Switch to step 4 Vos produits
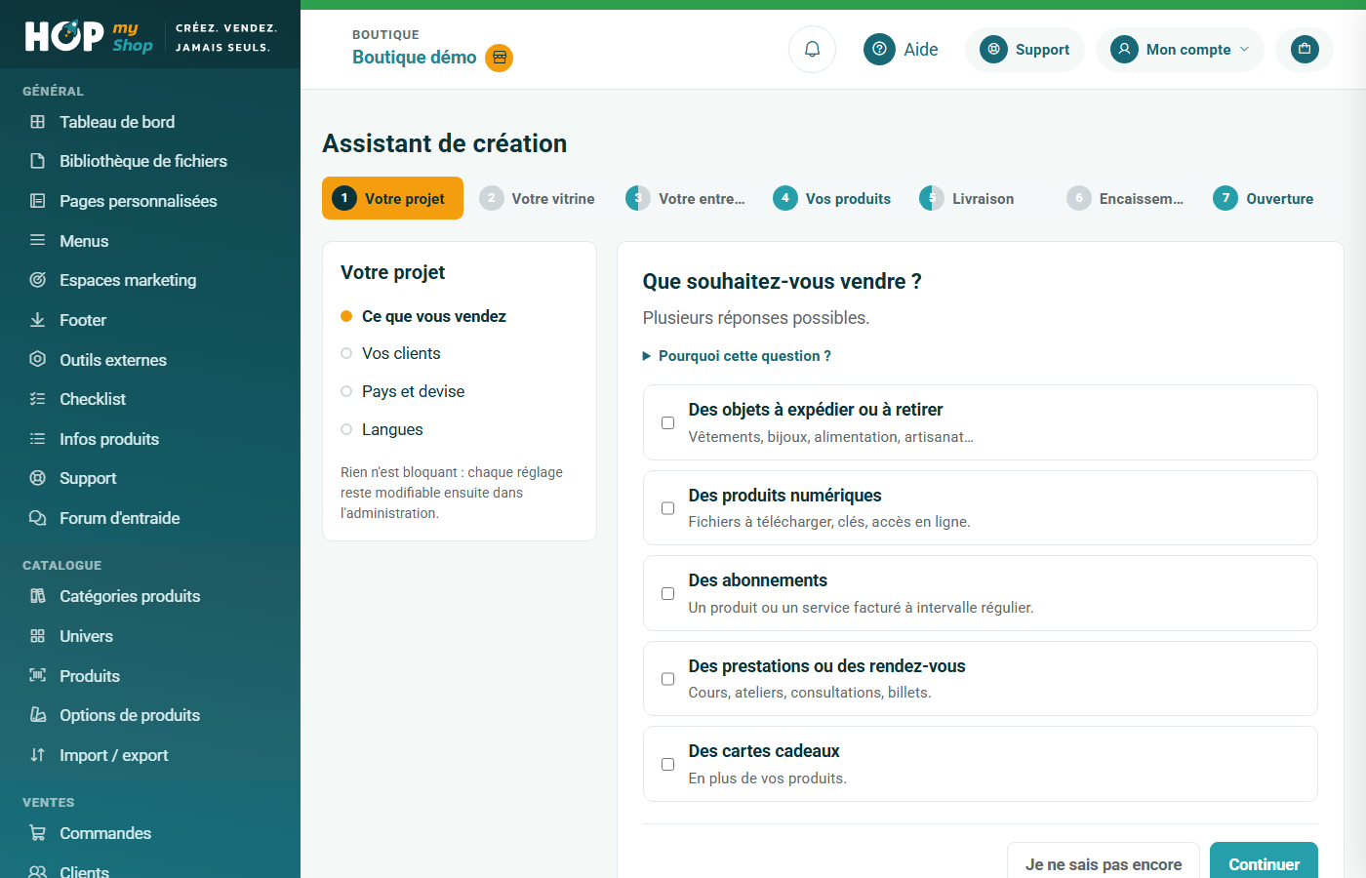The height and width of the screenshot is (878, 1366). [831, 198]
